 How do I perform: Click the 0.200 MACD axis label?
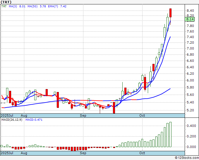191,136
